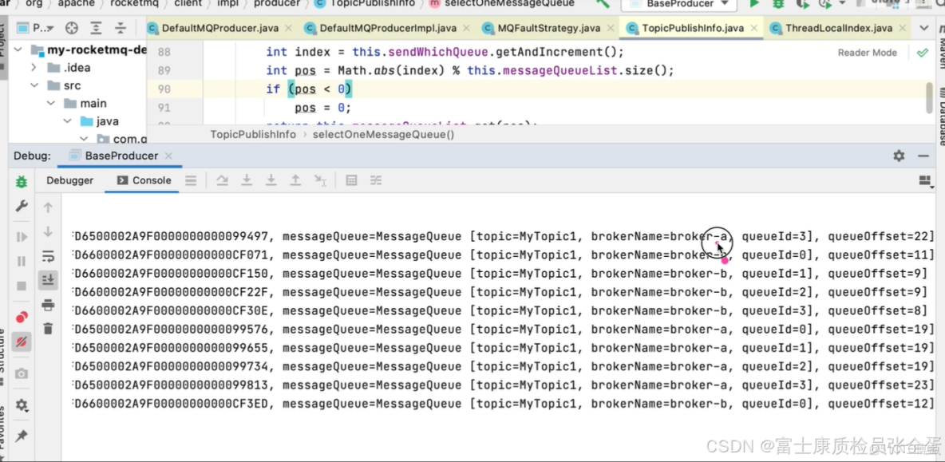The width and height of the screenshot is (945, 462).
Task: Toggle soft-wrap in console
Action: [x=48, y=256]
